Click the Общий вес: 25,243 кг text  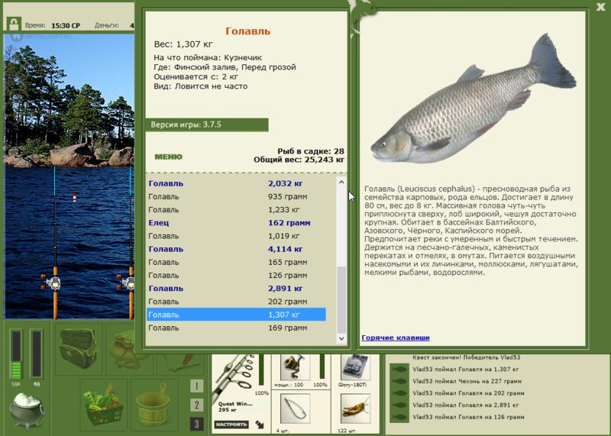(299, 160)
